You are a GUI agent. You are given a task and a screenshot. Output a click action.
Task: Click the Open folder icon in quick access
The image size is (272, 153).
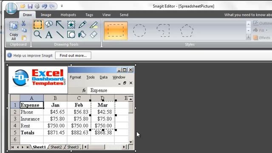coord(23,6)
